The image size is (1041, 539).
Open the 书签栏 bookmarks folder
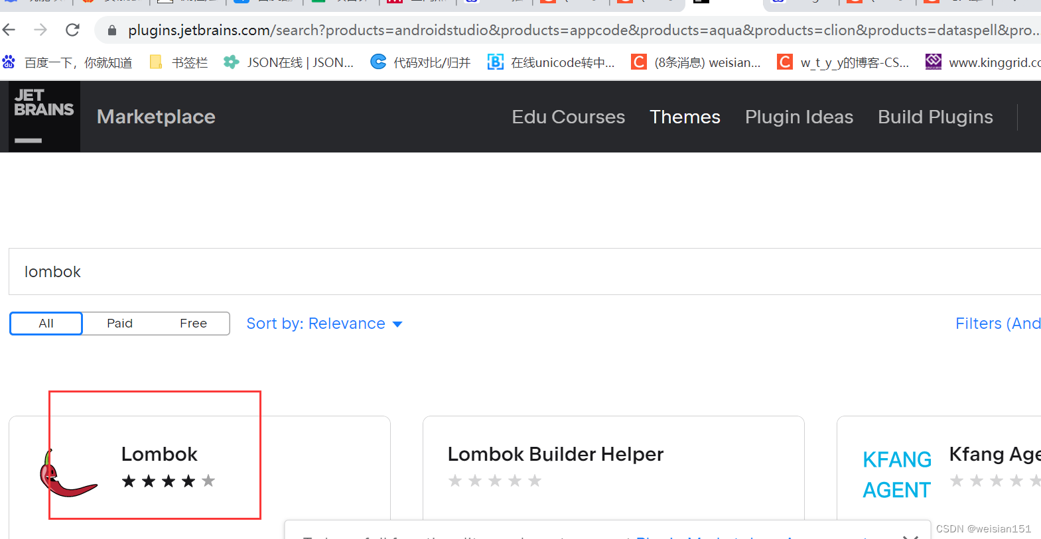pyautogui.click(x=179, y=62)
